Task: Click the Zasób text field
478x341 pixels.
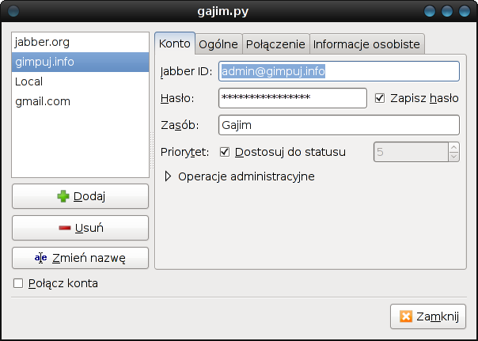Action: 339,125
